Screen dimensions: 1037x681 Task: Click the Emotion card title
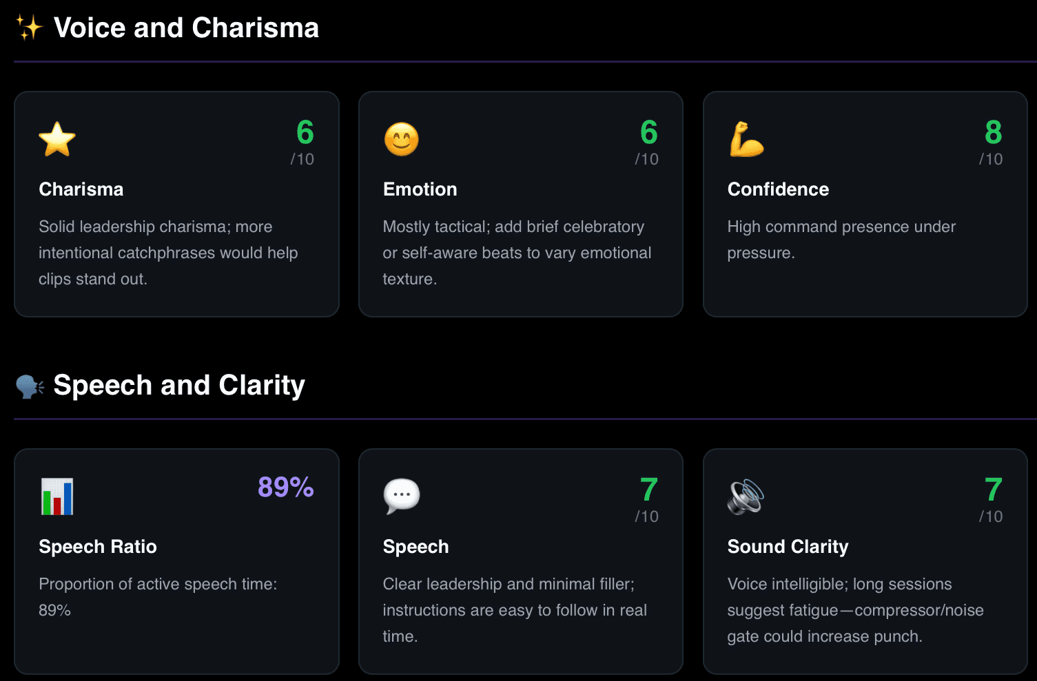[420, 189]
